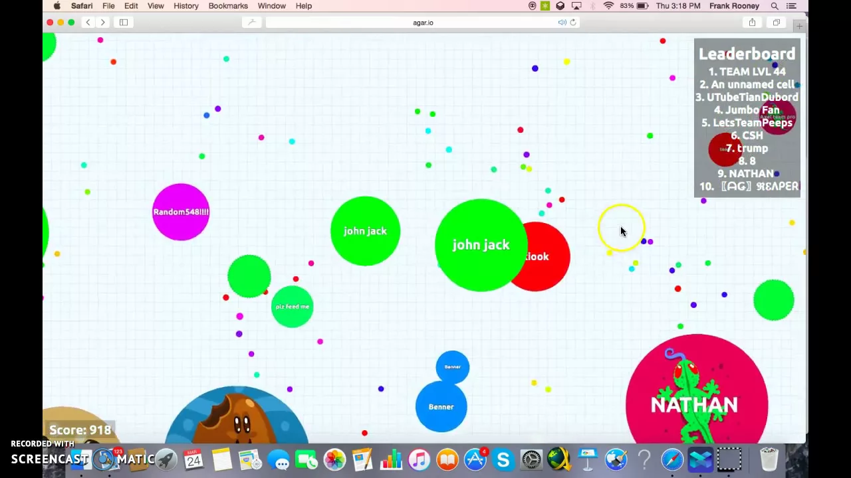
Task: Open the question mark Dock icon
Action: pyautogui.click(x=644, y=459)
